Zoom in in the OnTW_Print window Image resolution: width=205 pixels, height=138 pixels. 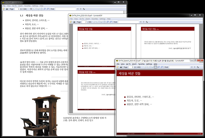[x=111, y=22]
